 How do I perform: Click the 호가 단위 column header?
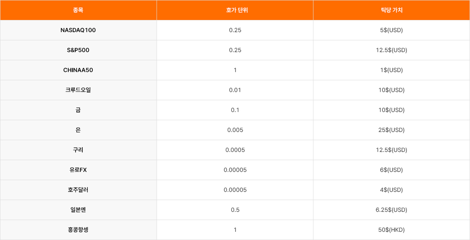(235, 10)
